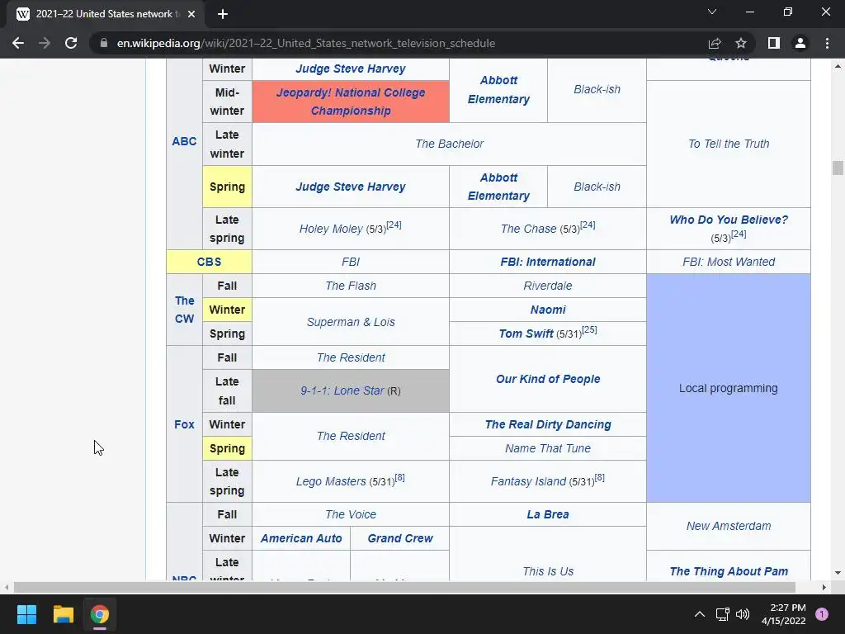Open the Chrome profile menu

(800, 43)
